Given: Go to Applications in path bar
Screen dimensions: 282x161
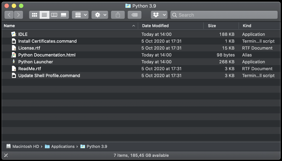Looking at the screenshot, I should [x=63, y=147].
